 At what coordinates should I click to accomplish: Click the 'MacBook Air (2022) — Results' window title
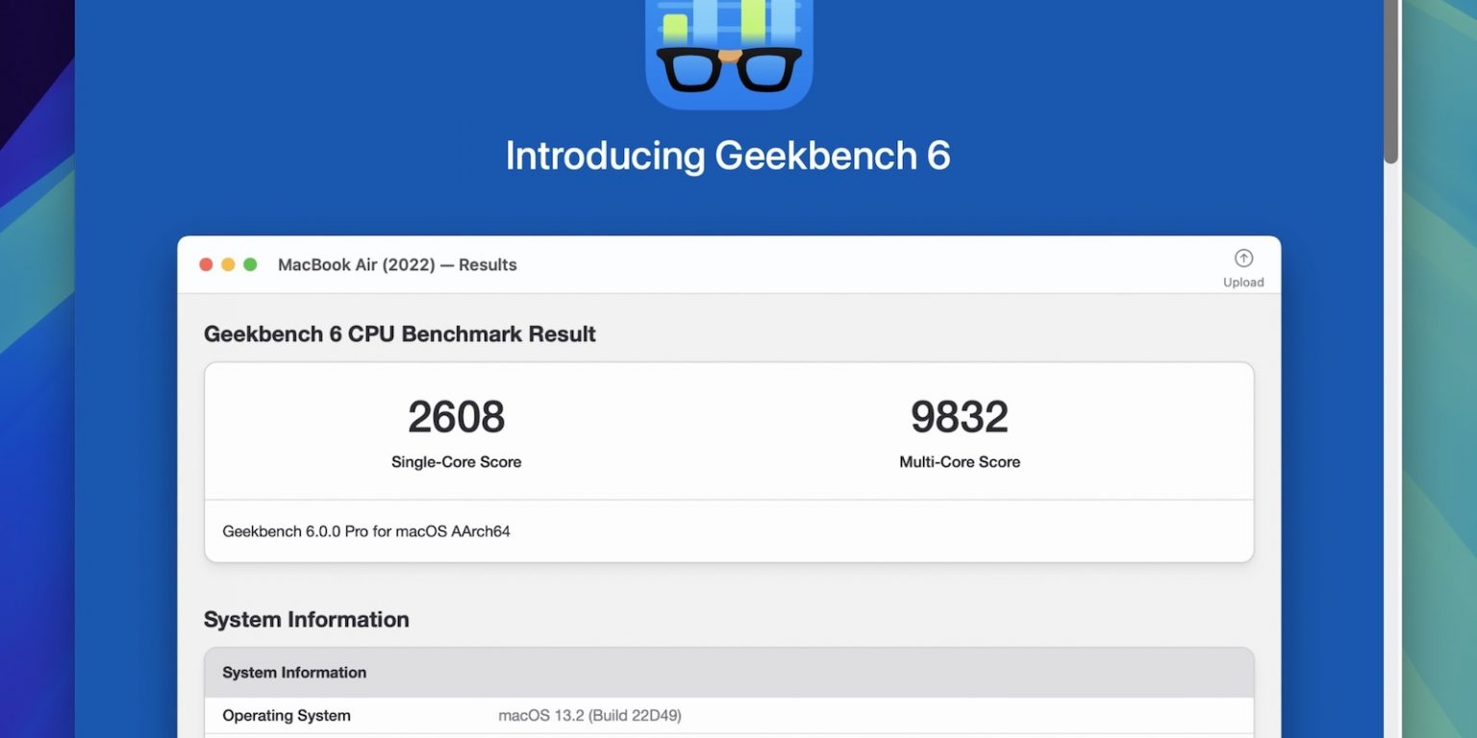[397, 265]
